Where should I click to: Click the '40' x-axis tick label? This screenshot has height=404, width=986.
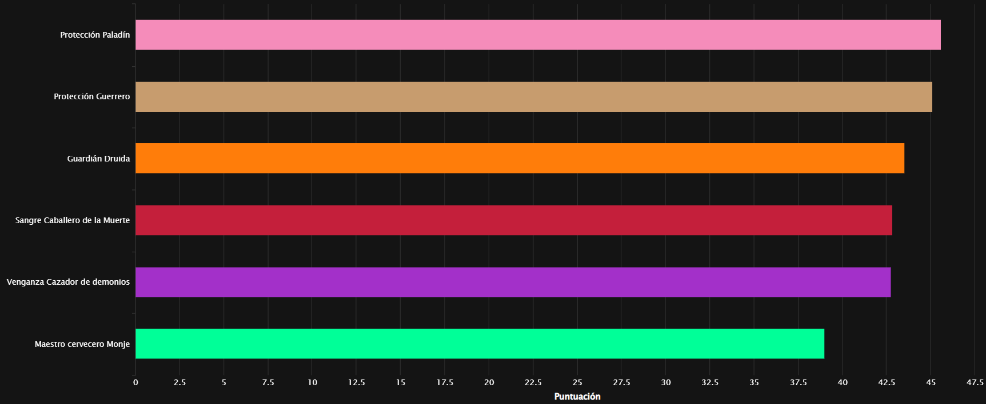(x=843, y=382)
